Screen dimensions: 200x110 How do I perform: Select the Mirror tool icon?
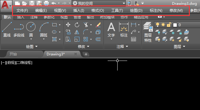(77, 32)
